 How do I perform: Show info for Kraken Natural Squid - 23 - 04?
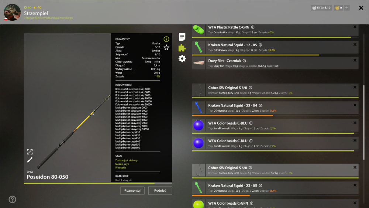coord(260,106)
